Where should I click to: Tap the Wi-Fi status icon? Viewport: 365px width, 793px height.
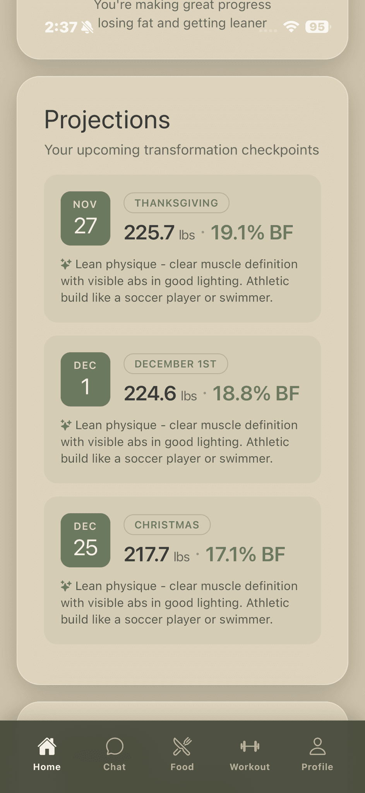pos(291,27)
